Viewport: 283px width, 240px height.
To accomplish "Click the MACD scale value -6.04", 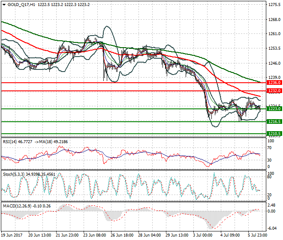I will tap(272, 228).
